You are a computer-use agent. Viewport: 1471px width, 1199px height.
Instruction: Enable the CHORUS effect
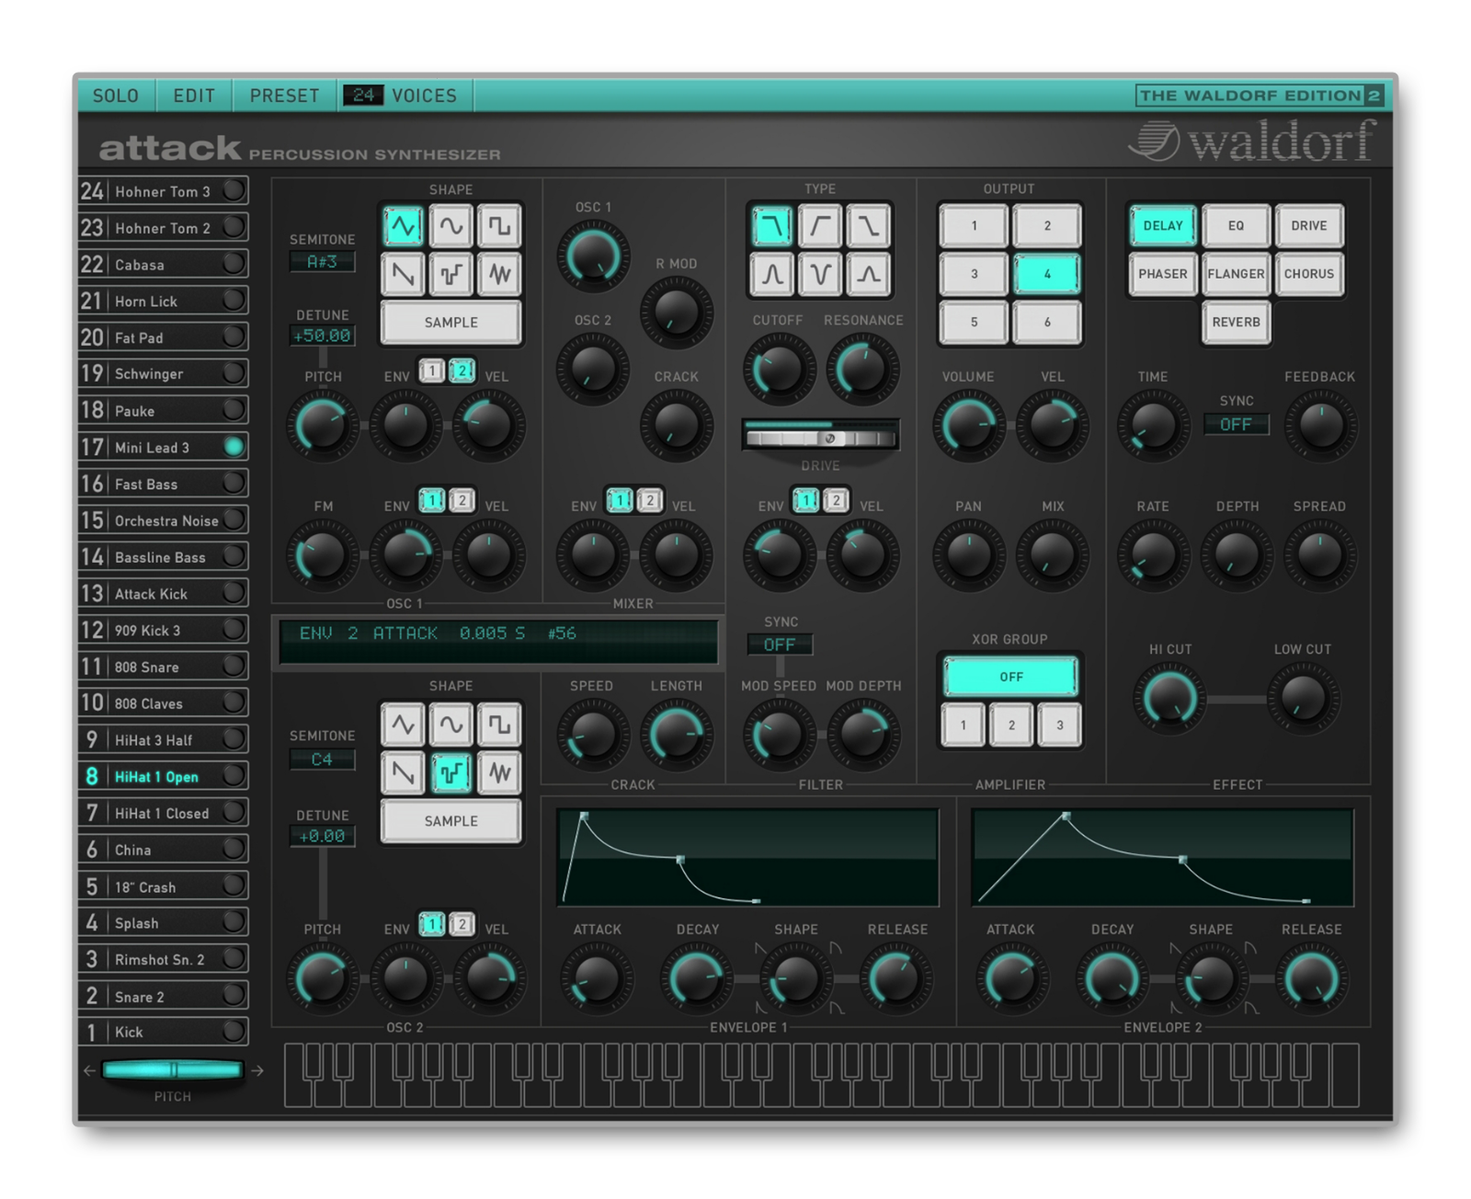coord(1308,274)
